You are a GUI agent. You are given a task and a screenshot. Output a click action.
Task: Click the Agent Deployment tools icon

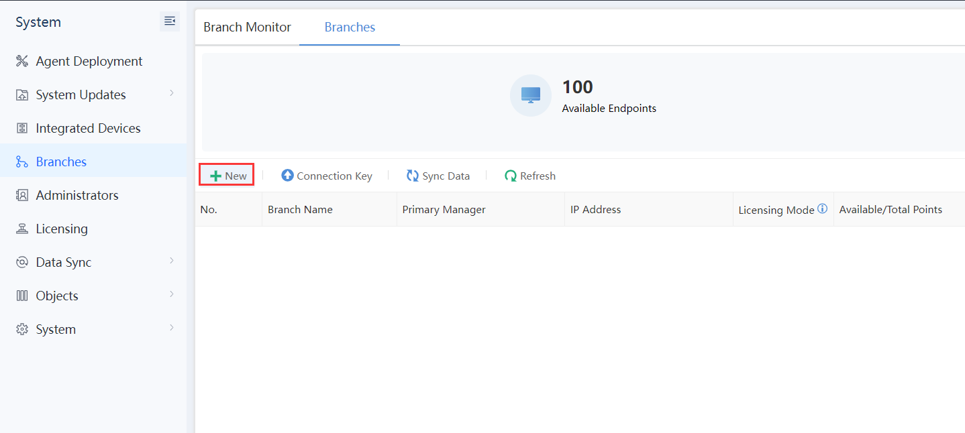tap(22, 62)
